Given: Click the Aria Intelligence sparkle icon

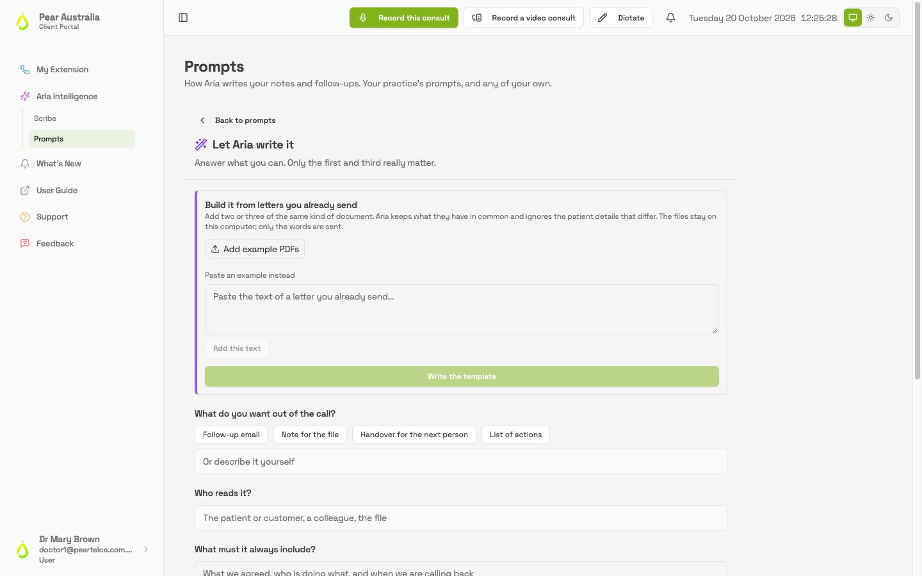Looking at the screenshot, I should [x=25, y=97].
